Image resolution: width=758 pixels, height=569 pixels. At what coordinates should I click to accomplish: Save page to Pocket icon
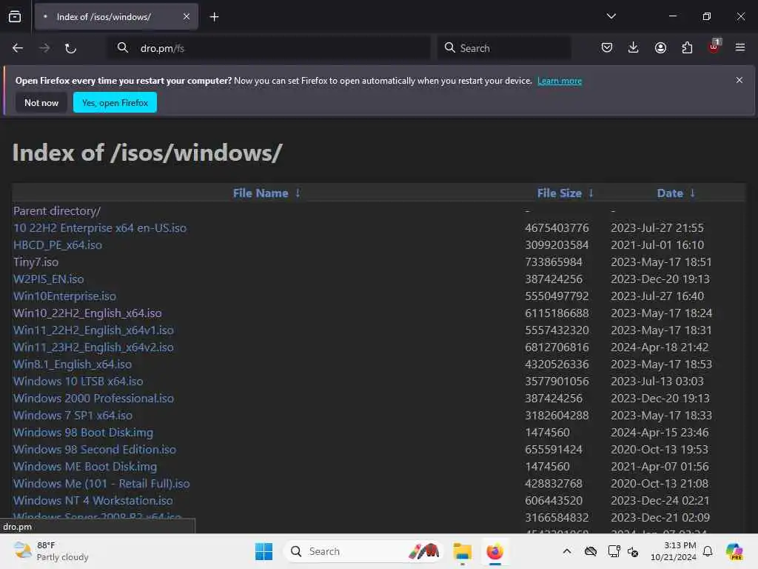[x=607, y=47]
